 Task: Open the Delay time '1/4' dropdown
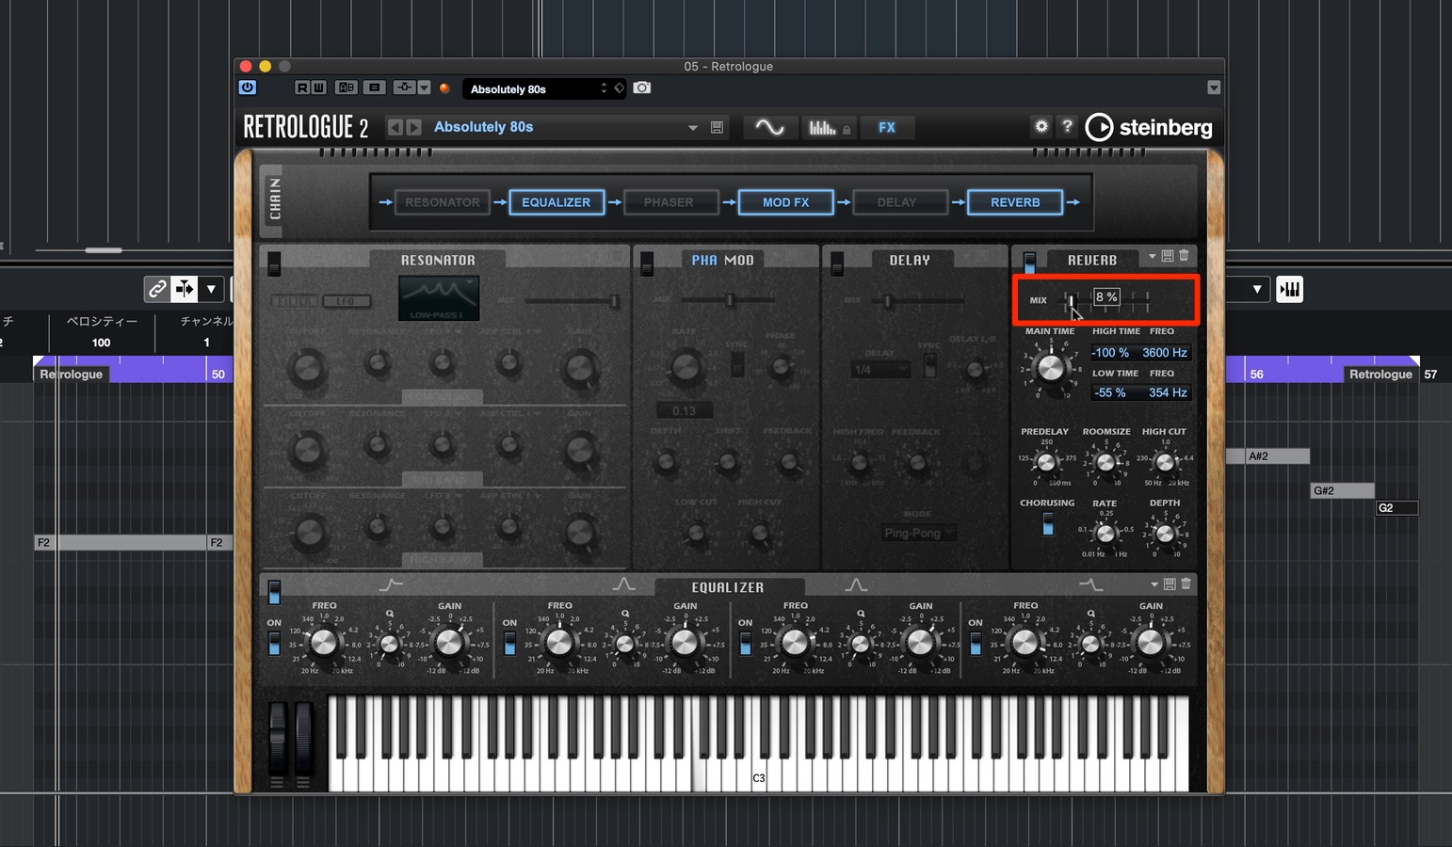pyautogui.click(x=881, y=371)
